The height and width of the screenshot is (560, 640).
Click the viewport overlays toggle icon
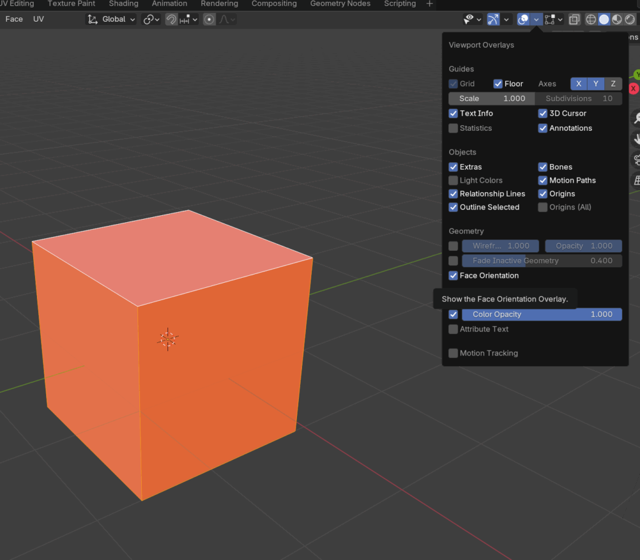pyautogui.click(x=523, y=19)
